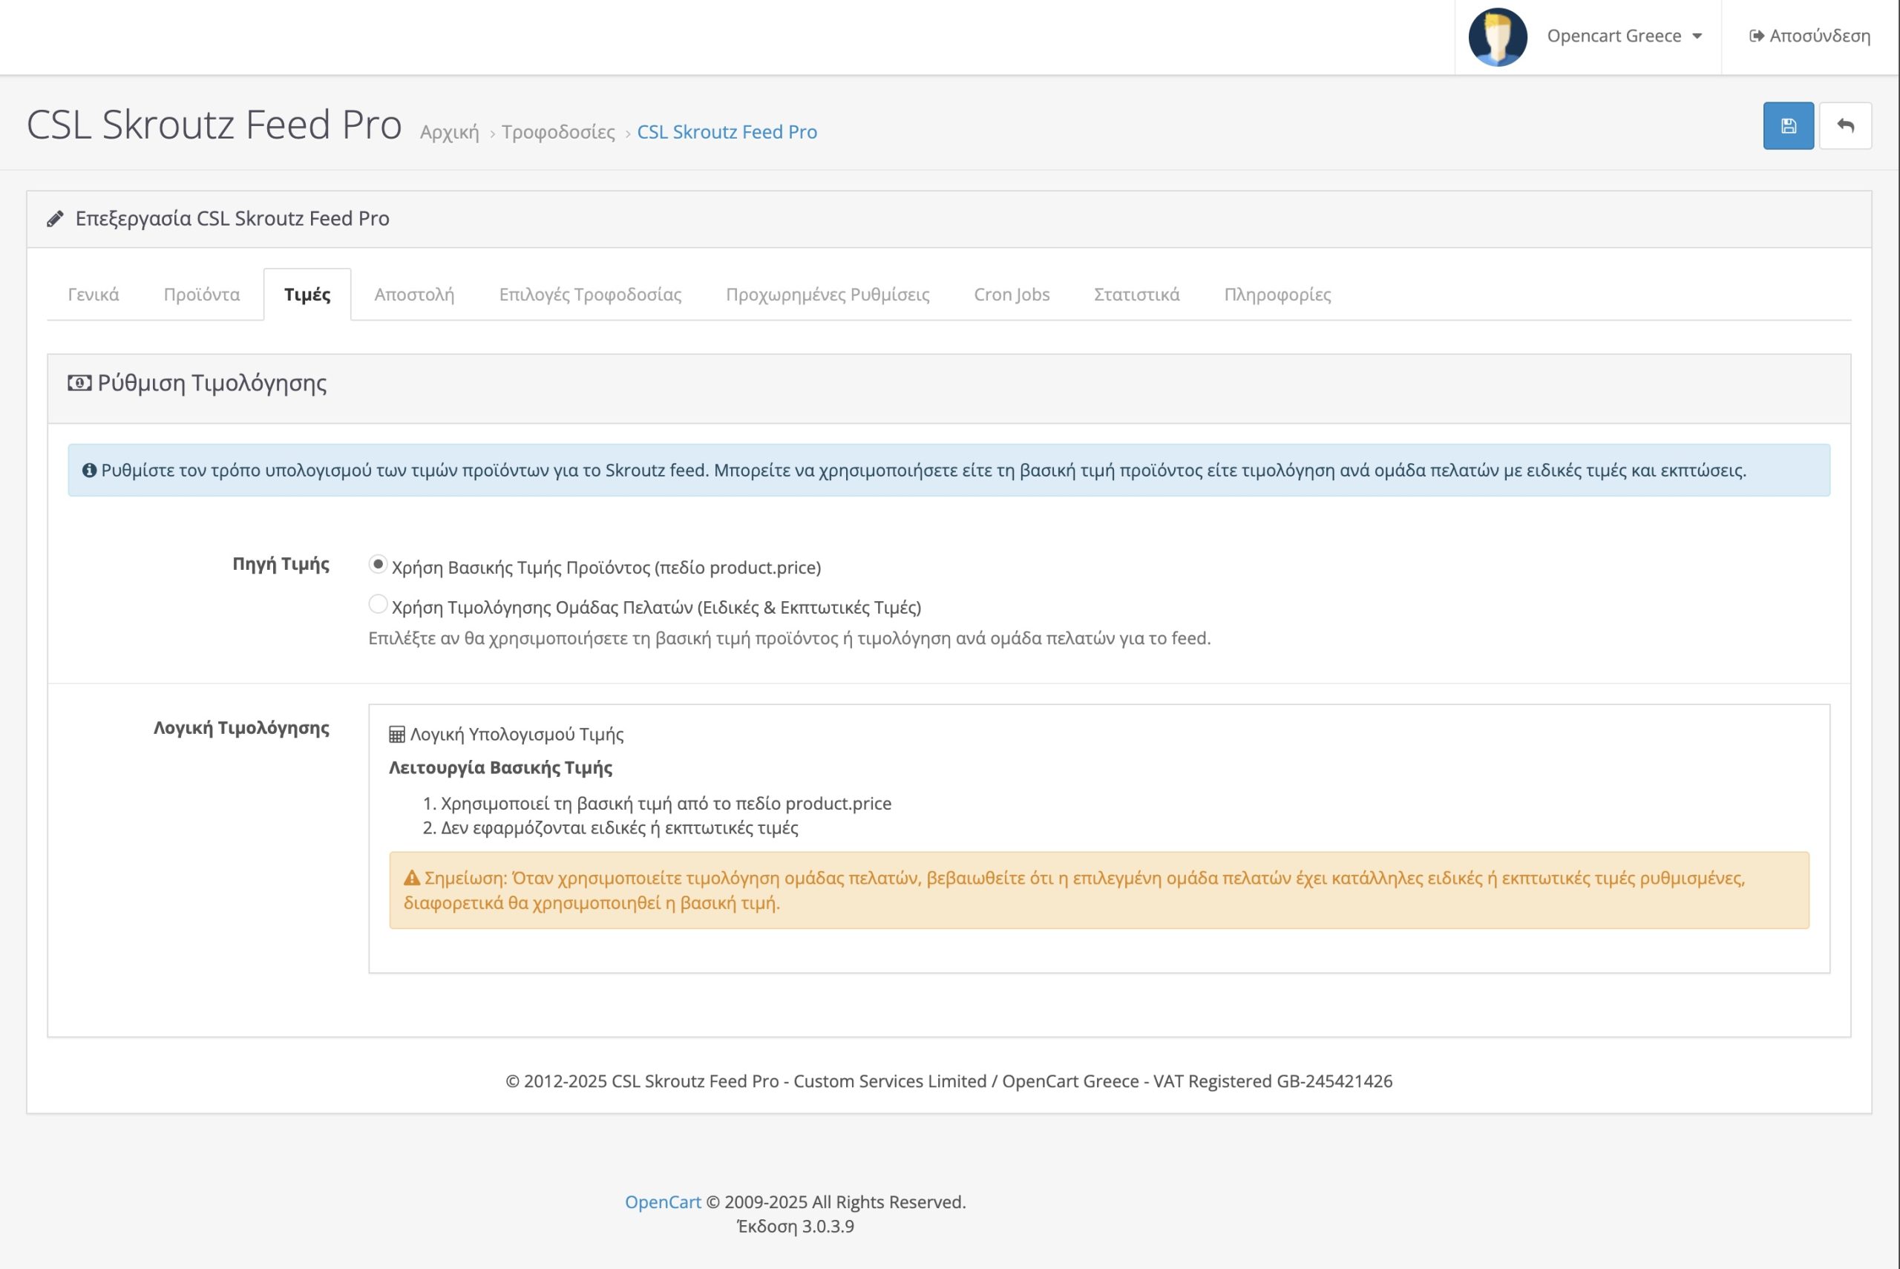Click the Λειτουργία Βασικής Τιμής heading text
The image size is (1900, 1269).
tap(501, 767)
